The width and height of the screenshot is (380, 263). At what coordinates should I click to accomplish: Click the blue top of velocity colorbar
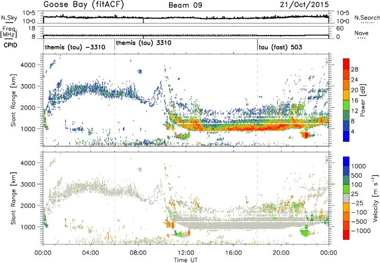point(346,161)
